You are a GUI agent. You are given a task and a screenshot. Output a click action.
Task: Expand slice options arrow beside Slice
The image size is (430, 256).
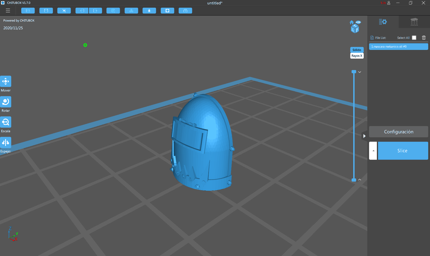(373, 151)
